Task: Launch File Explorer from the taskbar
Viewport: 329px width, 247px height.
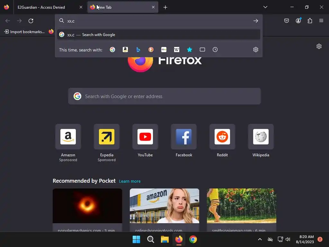Action: click(x=165, y=239)
